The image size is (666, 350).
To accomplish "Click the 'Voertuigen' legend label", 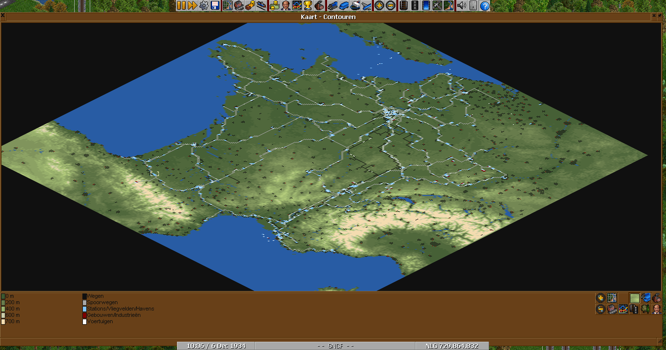I will 100,321.
